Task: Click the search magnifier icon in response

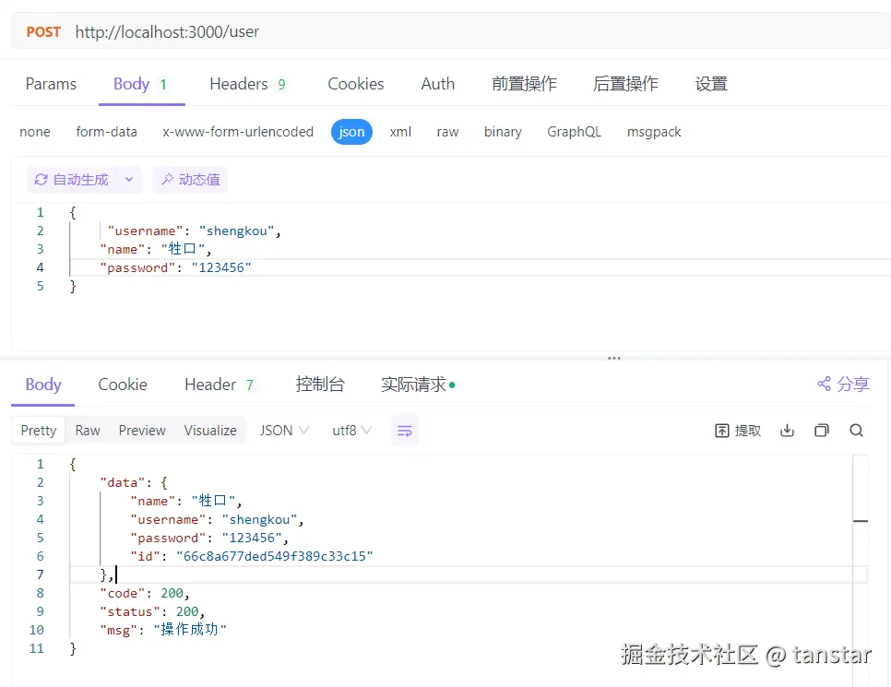Action: coord(856,431)
